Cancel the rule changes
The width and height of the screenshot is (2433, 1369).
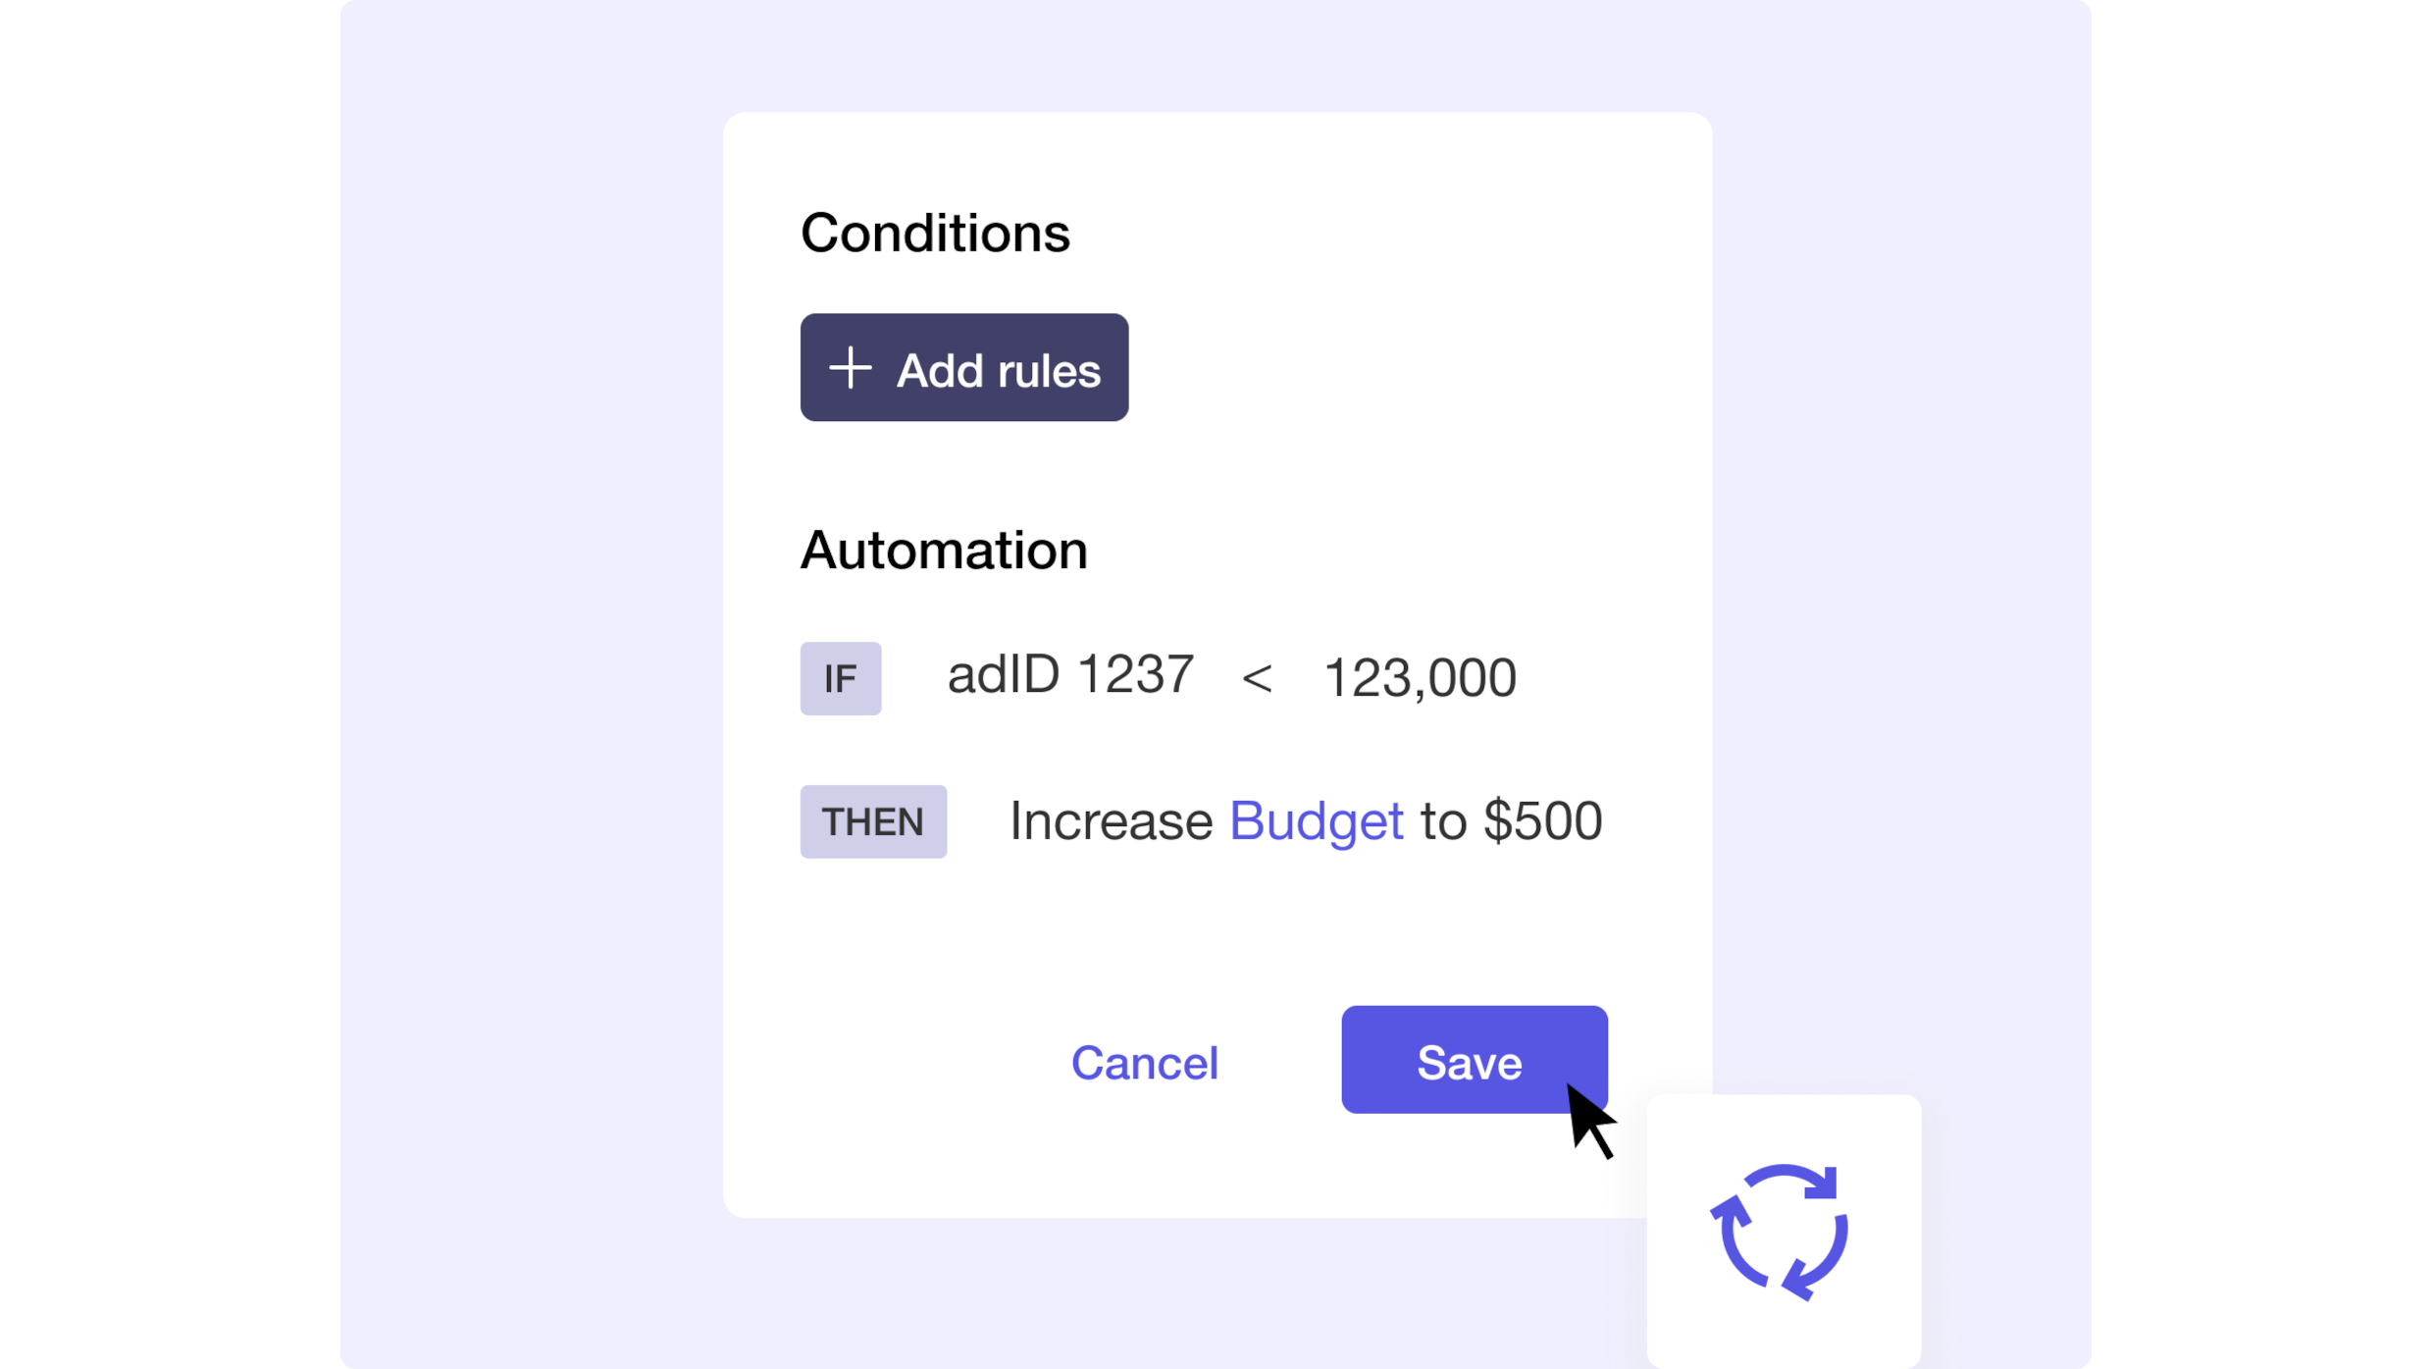[1145, 1063]
